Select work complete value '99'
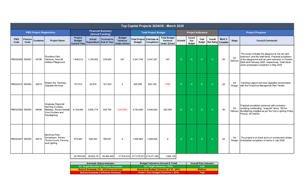This screenshot has width=304, height=180. click(224, 110)
